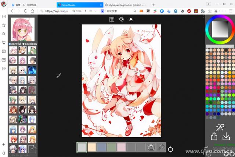Open favorites star in left sidebar
The height and width of the screenshot is (157, 235).
(4, 25)
